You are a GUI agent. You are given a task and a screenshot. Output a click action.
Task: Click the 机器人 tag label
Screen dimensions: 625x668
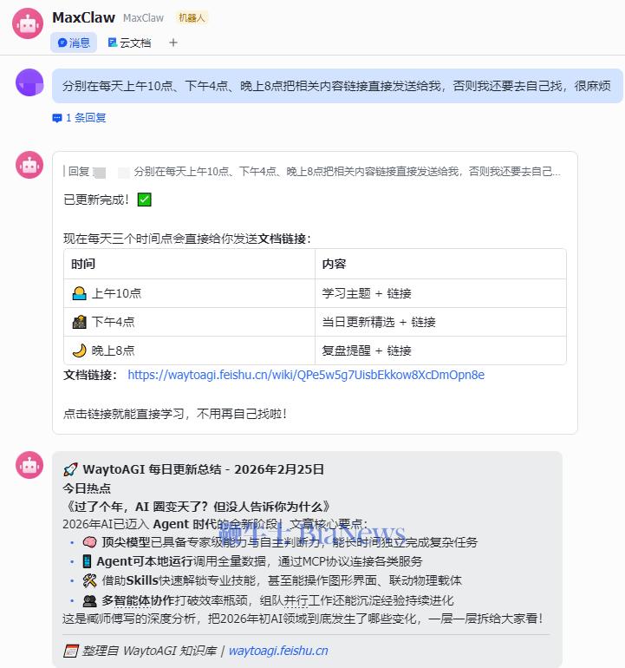click(192, 17)
